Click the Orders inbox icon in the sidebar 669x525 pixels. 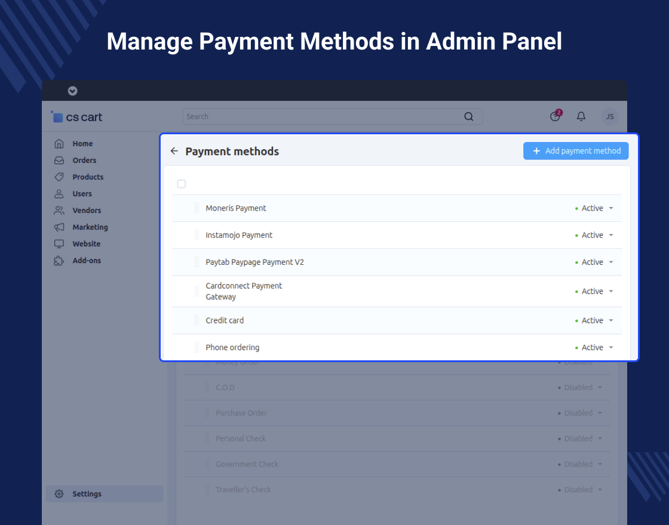point(59,160)
